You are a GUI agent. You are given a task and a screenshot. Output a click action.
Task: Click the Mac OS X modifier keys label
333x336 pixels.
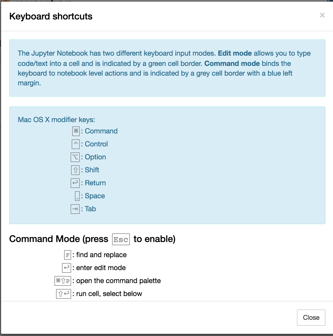click(57, 119)
